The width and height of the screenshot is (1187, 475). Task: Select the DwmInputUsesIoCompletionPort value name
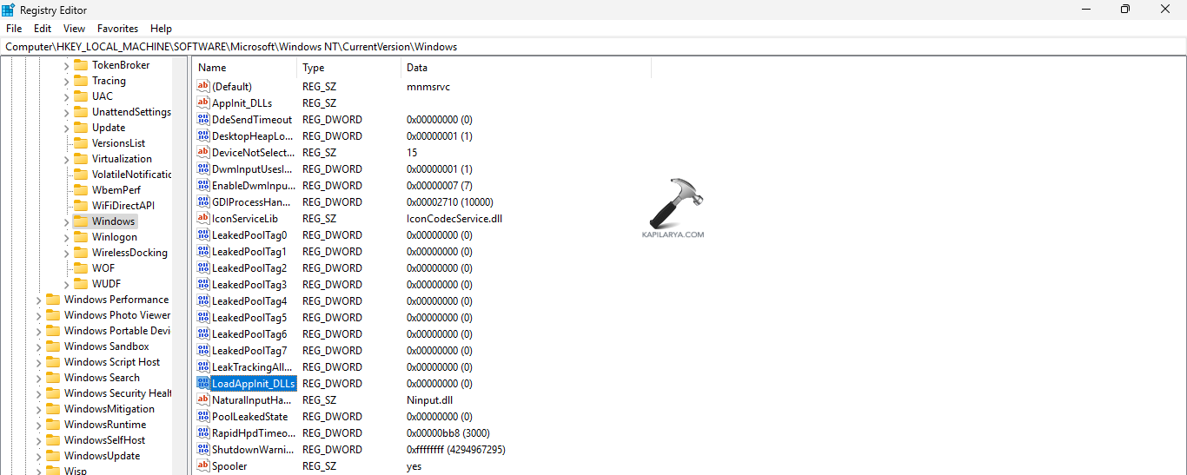pos(252,168)
